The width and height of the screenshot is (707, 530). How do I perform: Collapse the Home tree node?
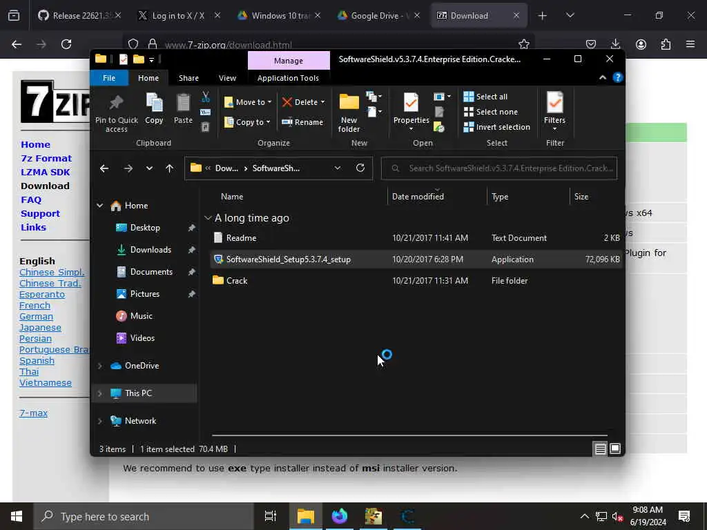coord(99,206)
